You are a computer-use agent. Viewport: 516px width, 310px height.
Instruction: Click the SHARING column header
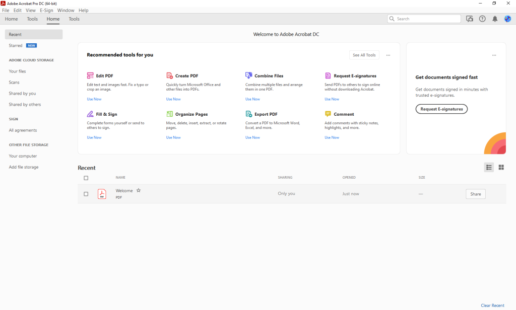285,178
